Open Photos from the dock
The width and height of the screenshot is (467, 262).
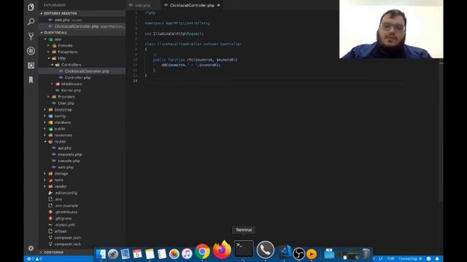click(x=174, y=254)
